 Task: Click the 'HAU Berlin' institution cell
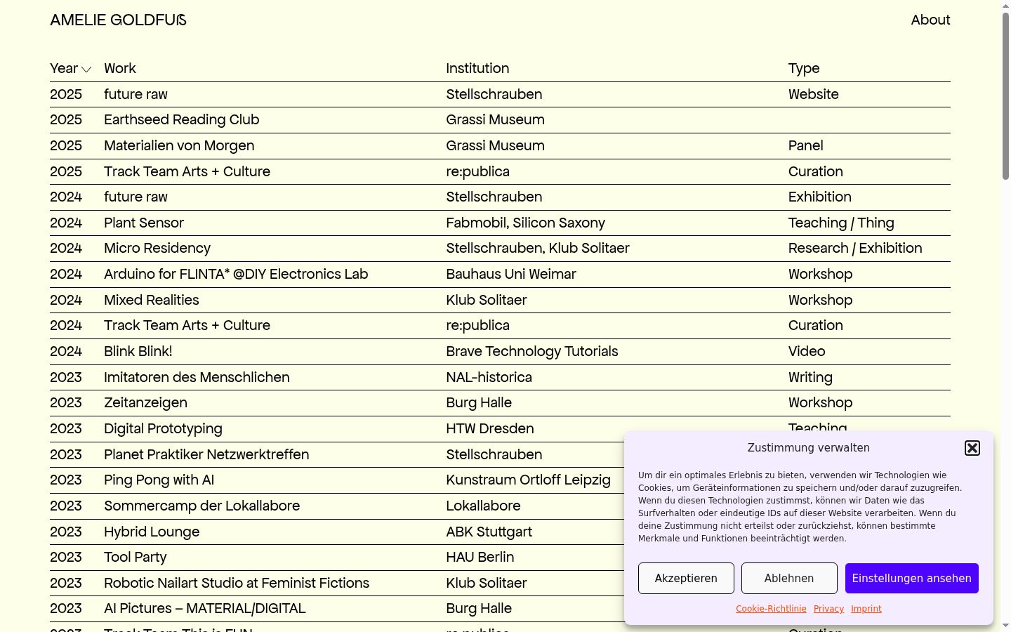480,558
